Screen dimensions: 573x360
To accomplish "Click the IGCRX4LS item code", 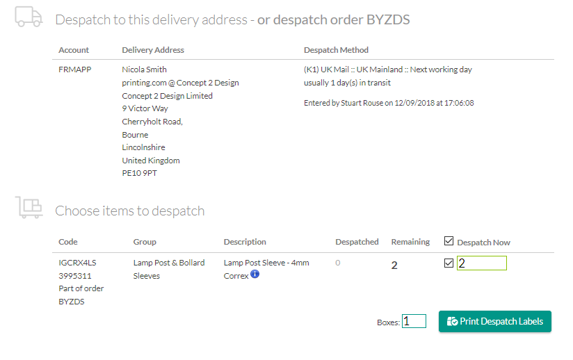I will 77,263.
